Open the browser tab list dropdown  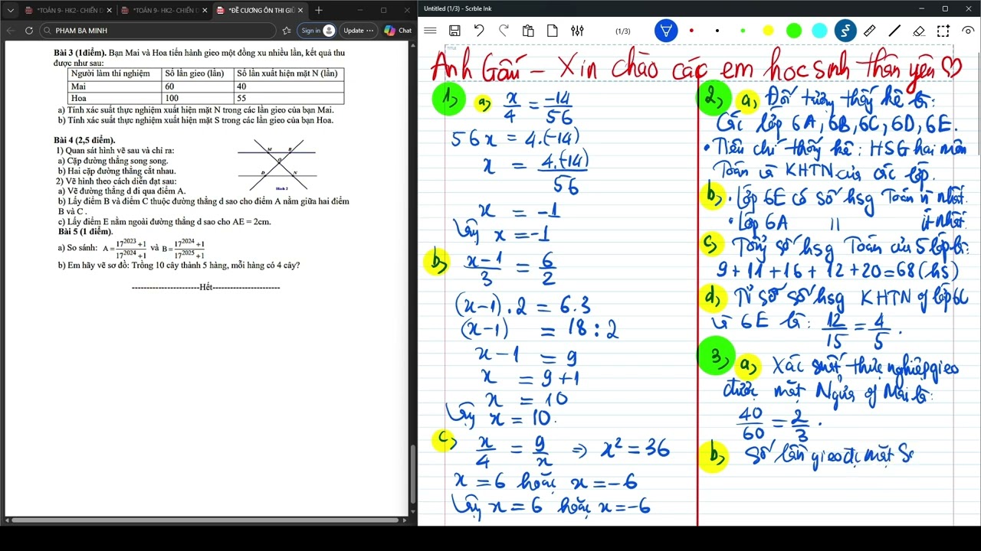(11, 10)
